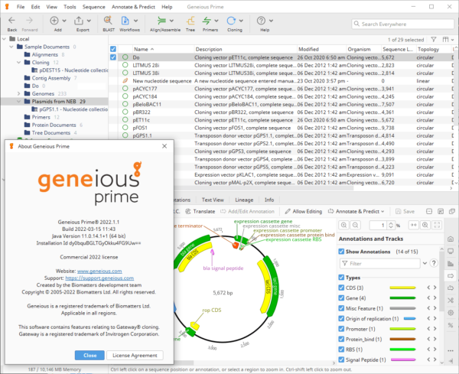The height and width of the screenshot is (374, 459).
Task: Click the zoom out magnifier icon
Action: [x=355, y=225]
